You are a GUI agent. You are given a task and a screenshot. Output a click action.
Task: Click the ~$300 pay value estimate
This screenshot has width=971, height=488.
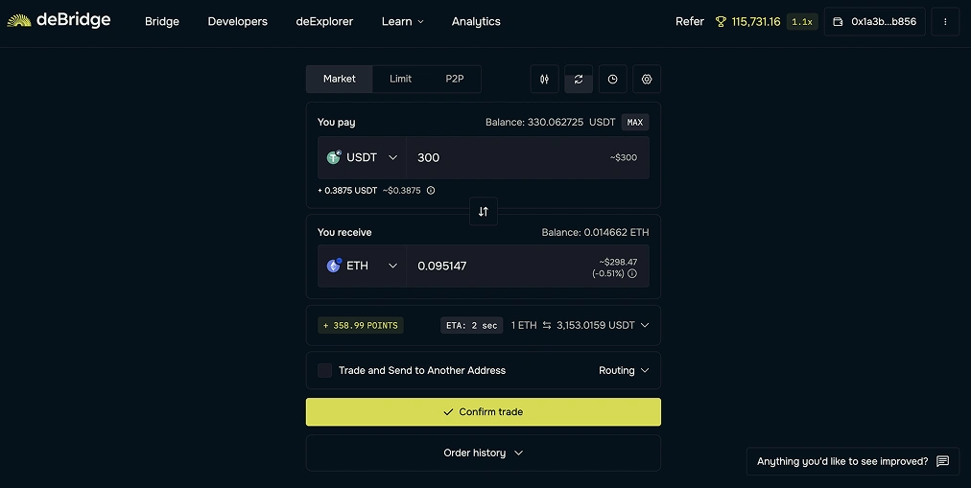coord(624,158)
